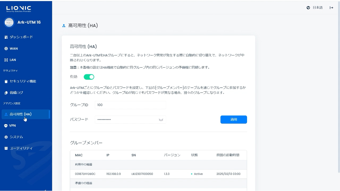The image size is (340, 191).
Task: Collapse the sidebar using bottom chevron
Action: (x=45, y=189)
